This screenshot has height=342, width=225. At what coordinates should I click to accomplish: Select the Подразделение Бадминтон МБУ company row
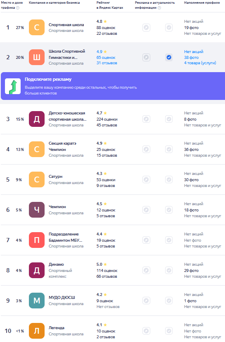[x=112, y=240]
